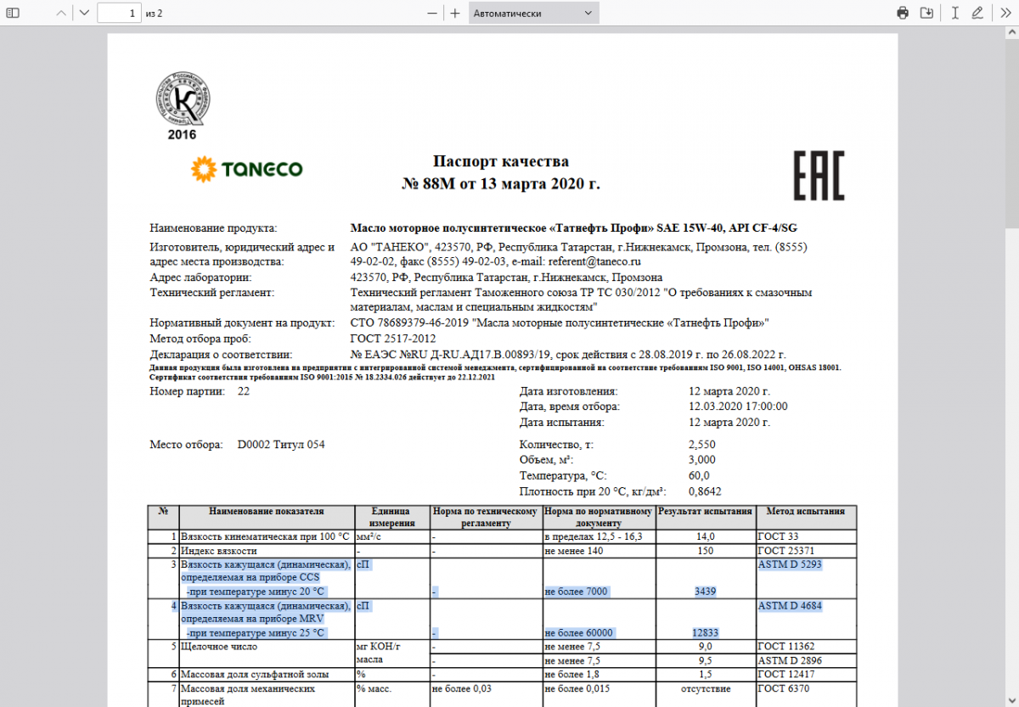Image resolution: width=1019 pixels, height=707 pixels.
Task: Click the norm "не более 60000"
Action: (x=579, y=633)
